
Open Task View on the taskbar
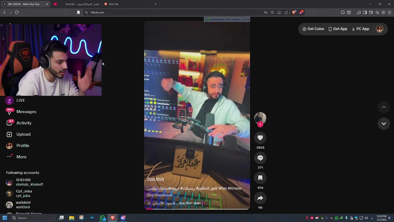point(61,218)
